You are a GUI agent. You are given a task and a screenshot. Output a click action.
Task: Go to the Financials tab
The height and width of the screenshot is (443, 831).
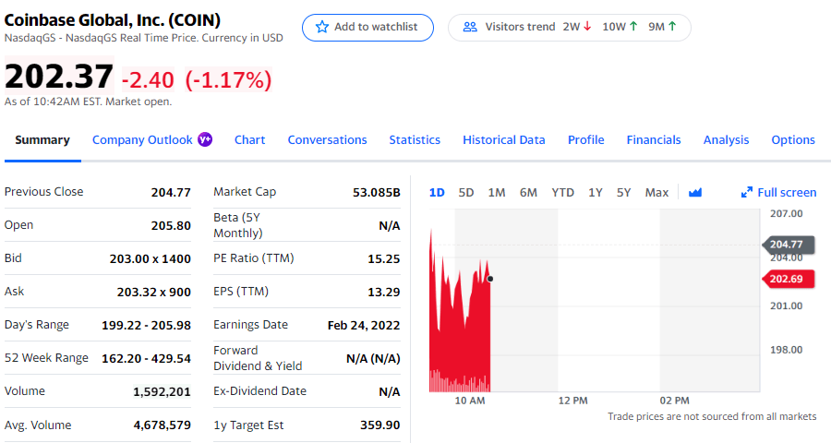pyautogui.click(x=654, y=140)
